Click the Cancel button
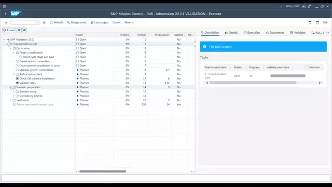Viewport: 332px width, 187px height. coord(116,22)
